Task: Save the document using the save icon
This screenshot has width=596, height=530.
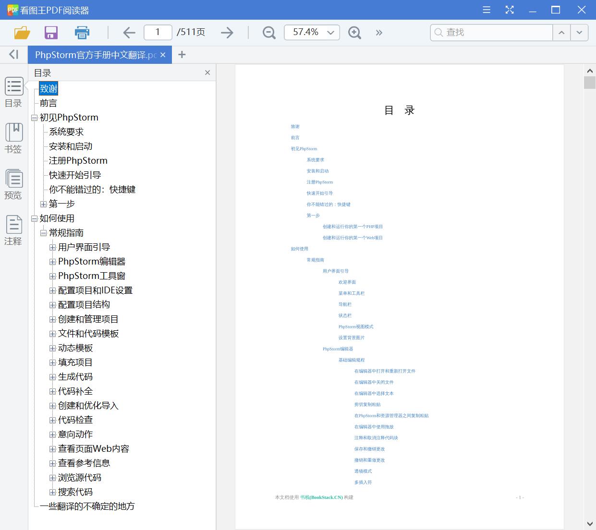Action: [x=51, y=32]
